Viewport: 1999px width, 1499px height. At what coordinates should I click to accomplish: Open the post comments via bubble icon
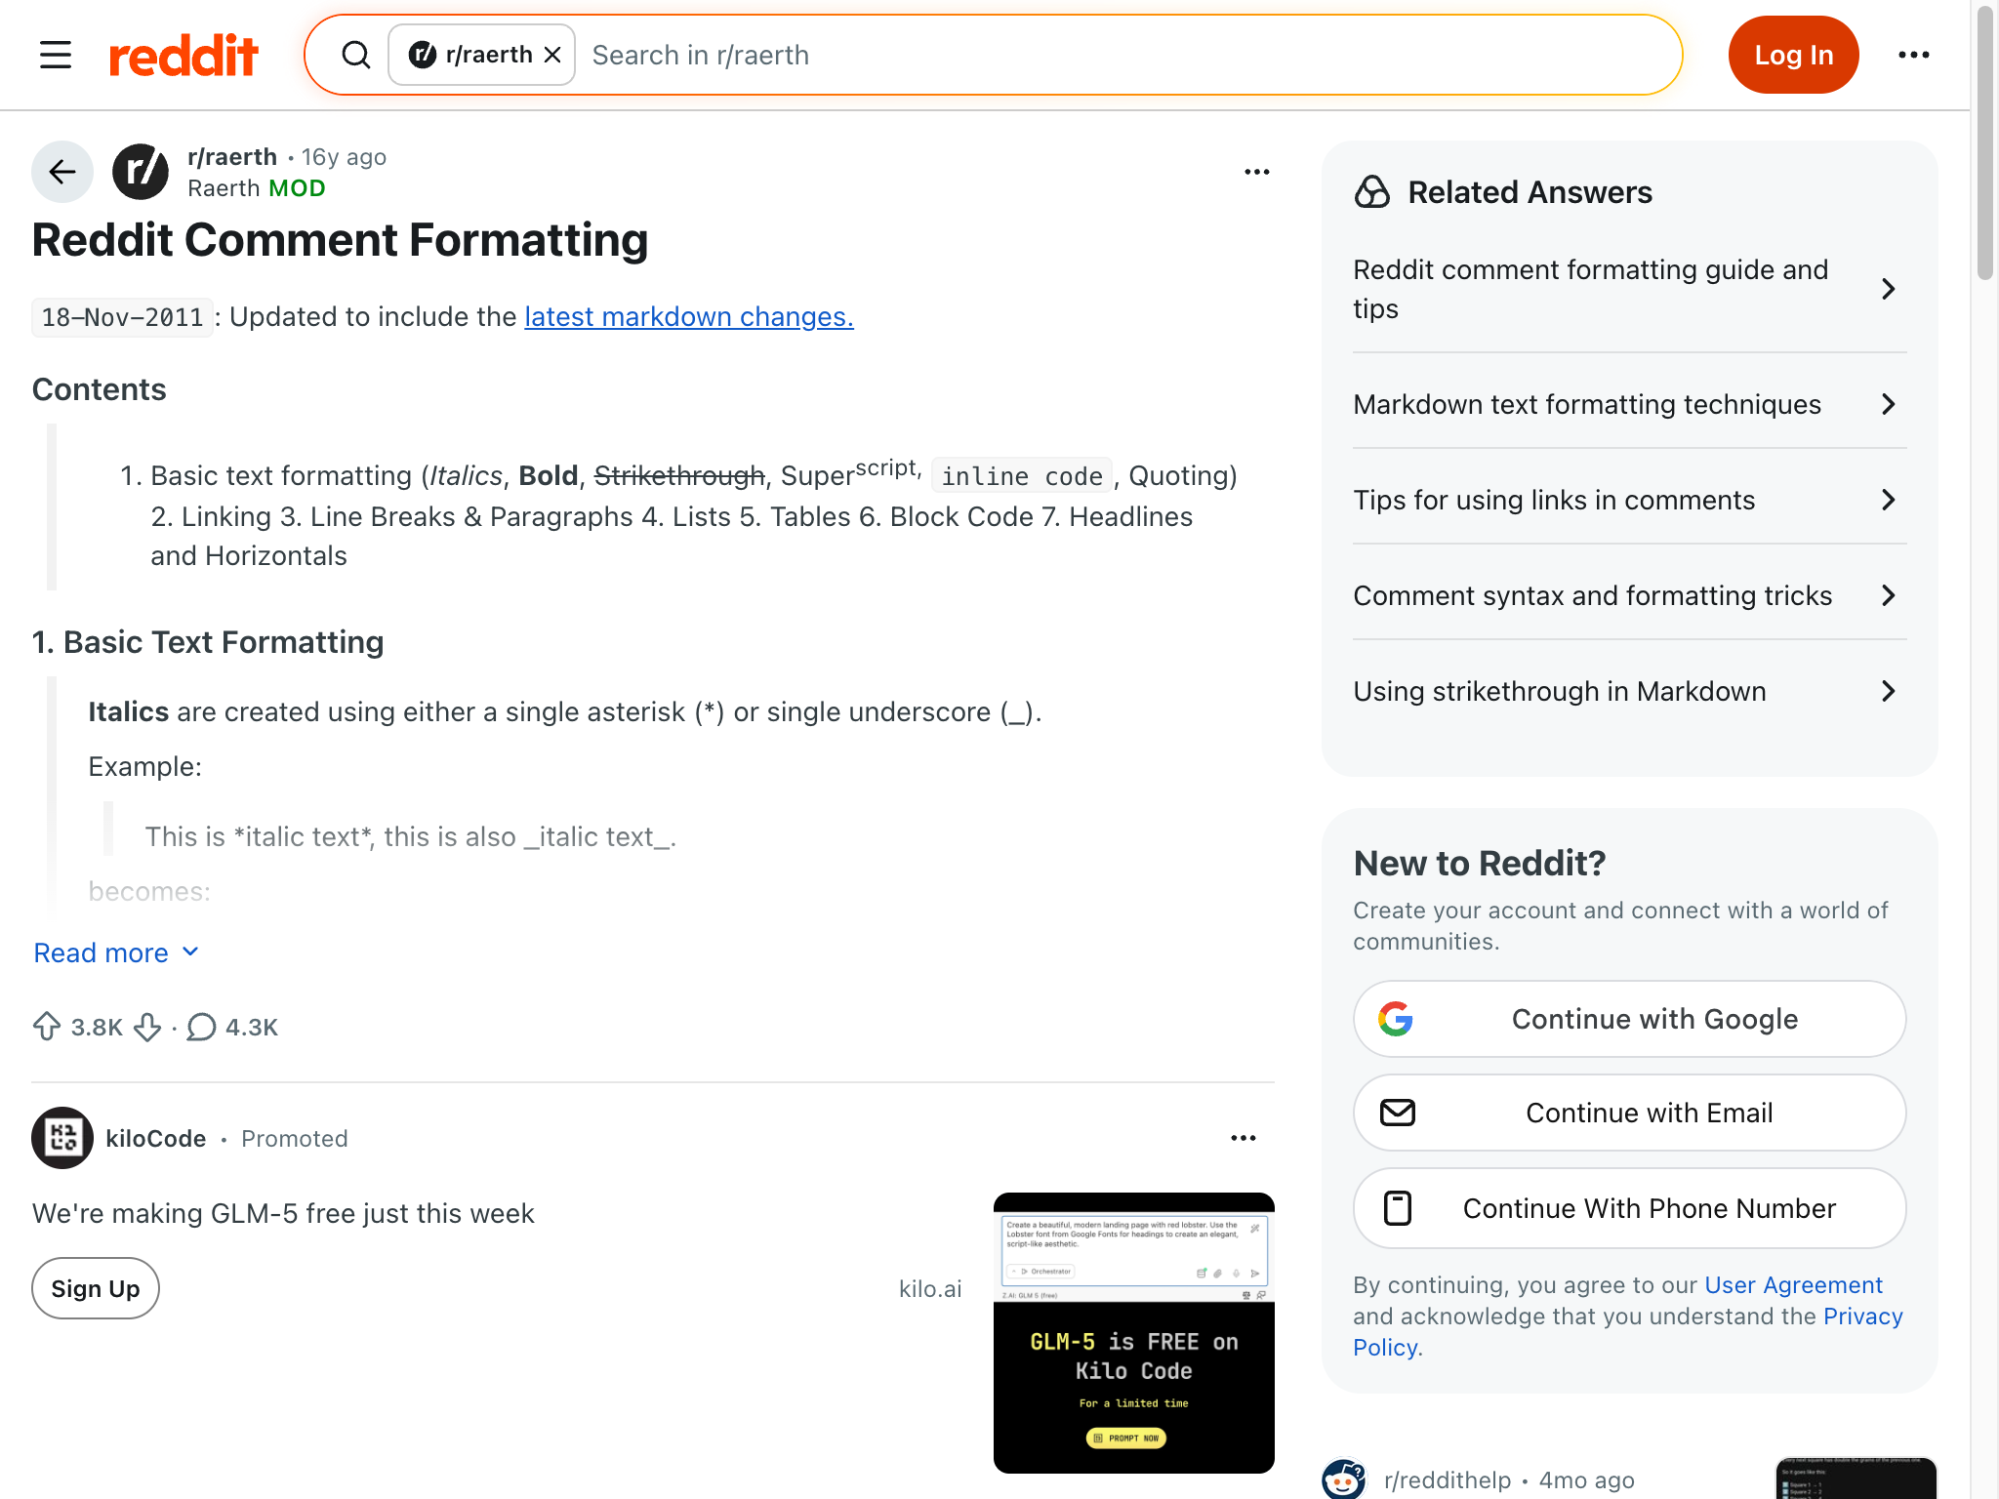pyautogui.click(x=201, y=1027)
